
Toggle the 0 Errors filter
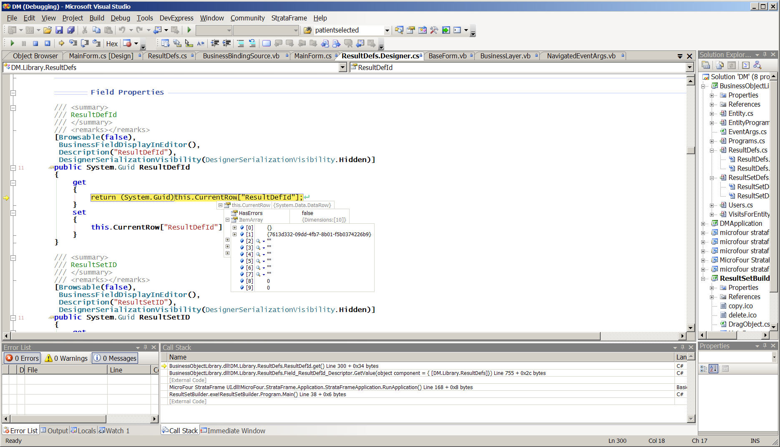(23, 358)
